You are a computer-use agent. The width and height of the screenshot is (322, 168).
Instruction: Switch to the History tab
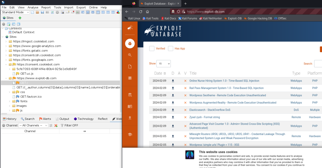click(x=9, y=119)
